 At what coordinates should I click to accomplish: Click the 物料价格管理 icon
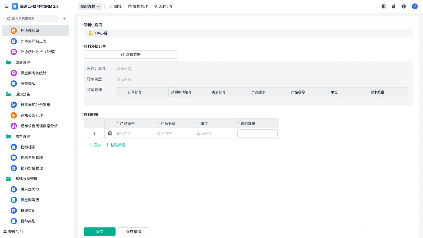(14, 168)
